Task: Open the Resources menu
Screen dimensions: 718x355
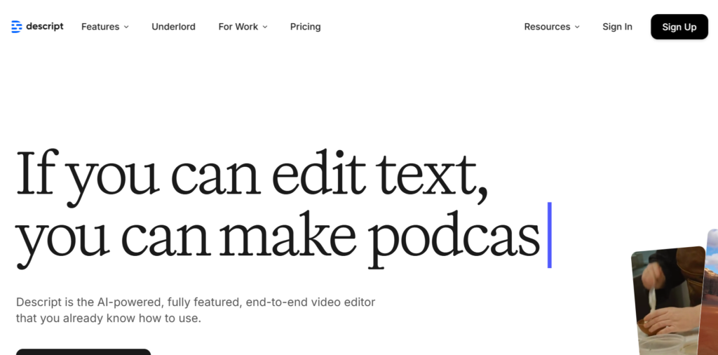Action: tap(547, 27)
